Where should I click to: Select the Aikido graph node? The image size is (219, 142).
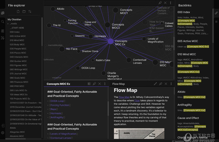click(x=53, y=9)
